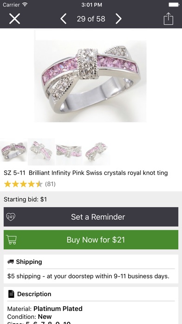
Task: Select the fourth ring thumbnail
Action: pyautogui.click(x=97, y=152)
